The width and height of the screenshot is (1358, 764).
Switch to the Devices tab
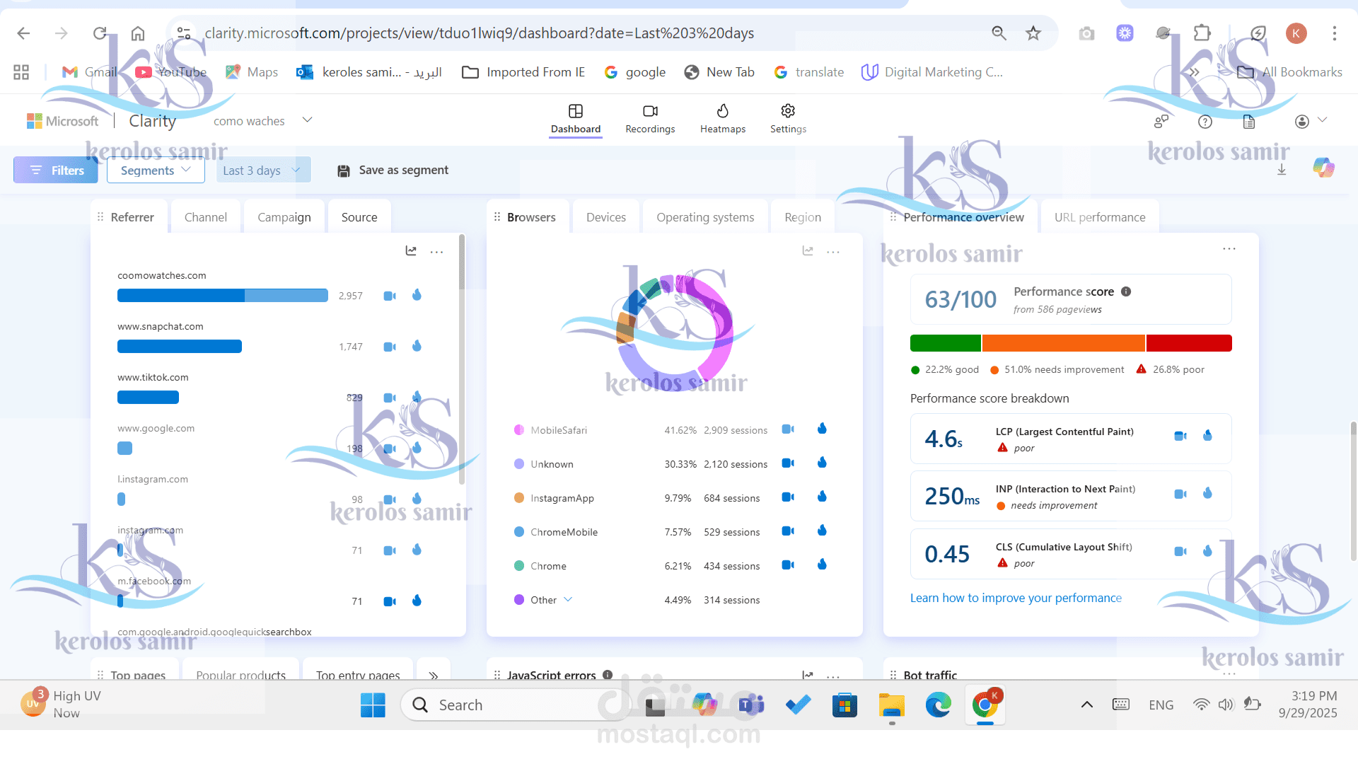[605, 217]
